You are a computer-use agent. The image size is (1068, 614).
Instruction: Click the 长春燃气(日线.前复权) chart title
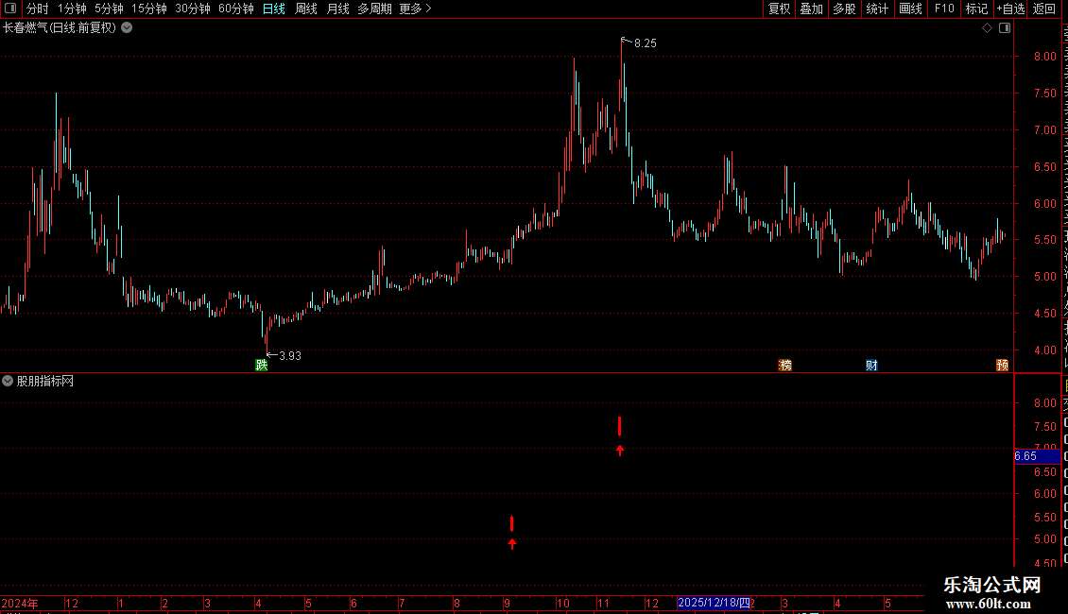(60, 28)
